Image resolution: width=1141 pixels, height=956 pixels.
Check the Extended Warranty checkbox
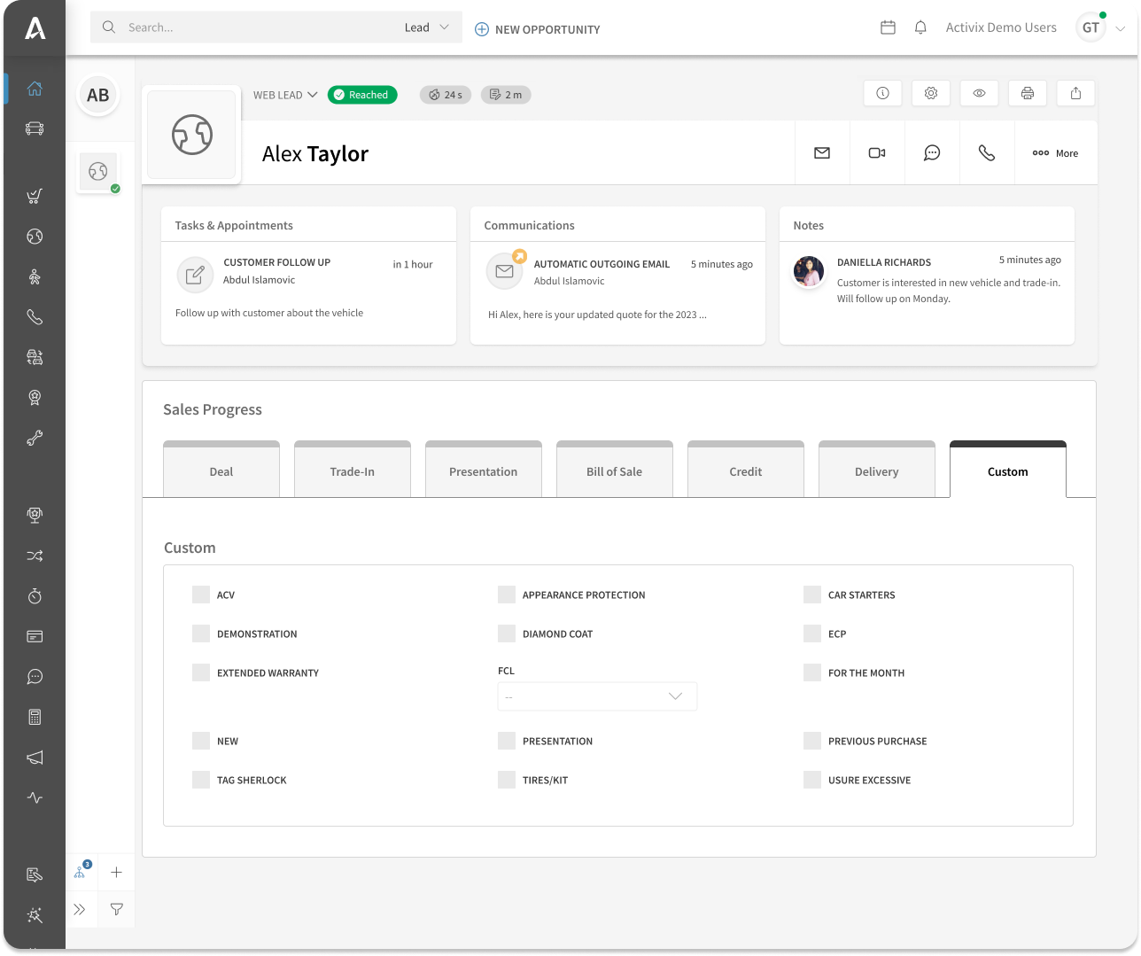[x=201, y=672]
